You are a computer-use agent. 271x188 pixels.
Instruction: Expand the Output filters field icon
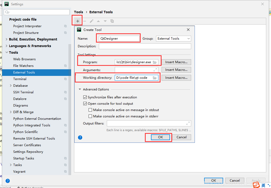[188, 123]
